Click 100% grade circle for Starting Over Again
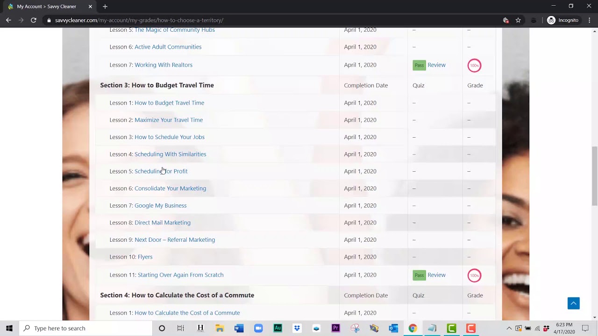This screenshot has width=598, height=336. click(x=474, y=275)
